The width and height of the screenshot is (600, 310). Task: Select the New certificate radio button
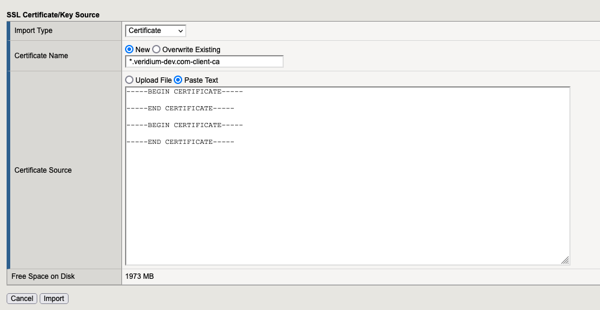click(x=129, y=50)
